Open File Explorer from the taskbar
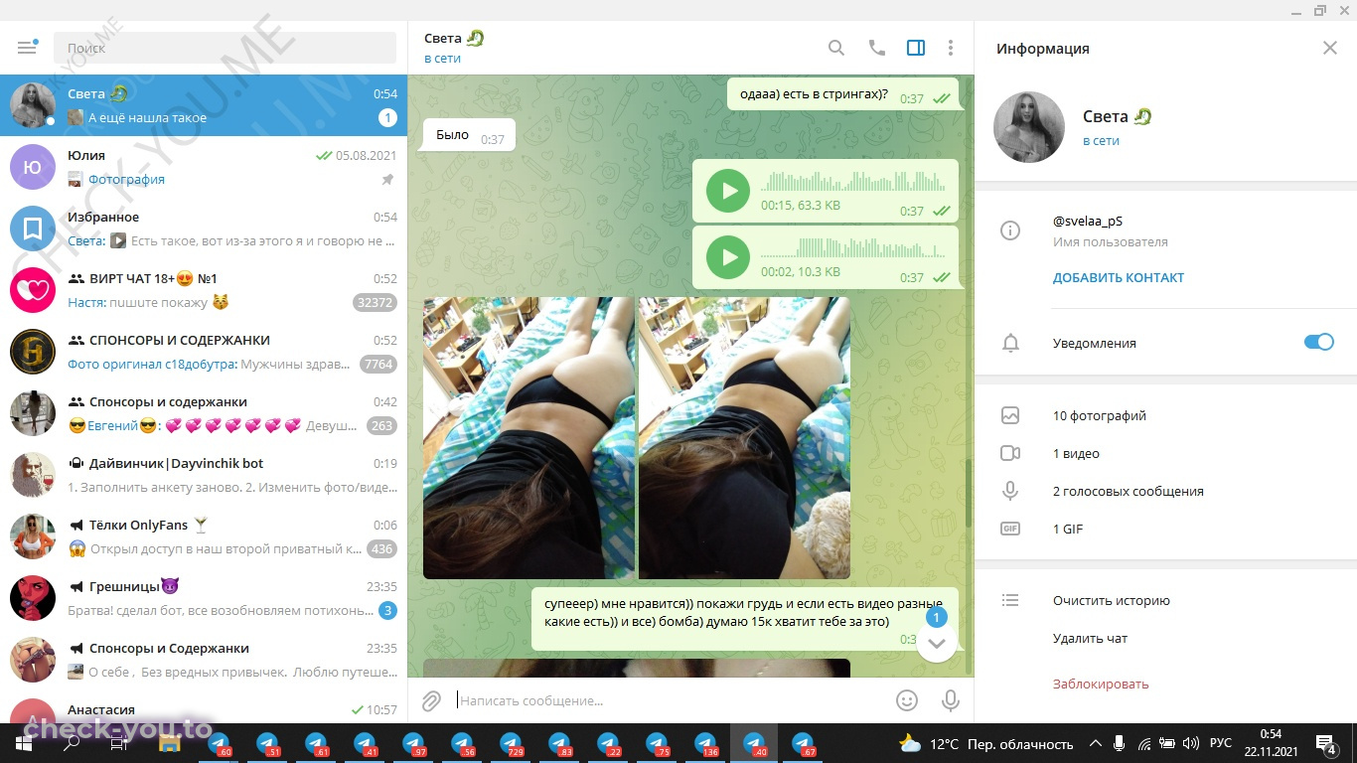The image size is (1357, 763). point(170,743)
